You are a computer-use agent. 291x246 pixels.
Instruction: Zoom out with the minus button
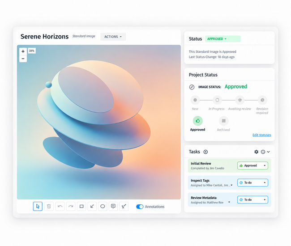point(23,59)
